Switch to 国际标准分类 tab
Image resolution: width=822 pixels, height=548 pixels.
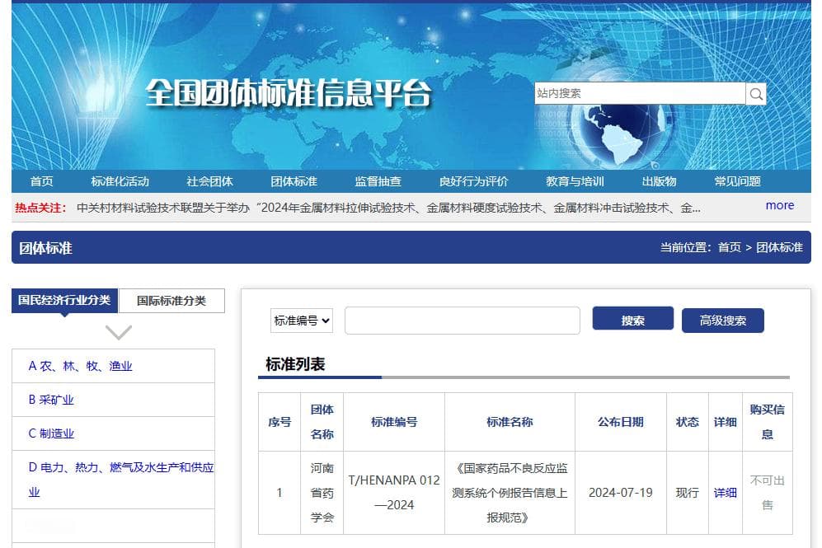[x=171, y=301]
